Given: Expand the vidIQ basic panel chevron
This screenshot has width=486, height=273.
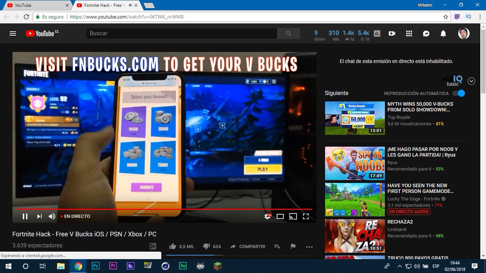Looking at the screenshot, I should (x=471, y=81).
